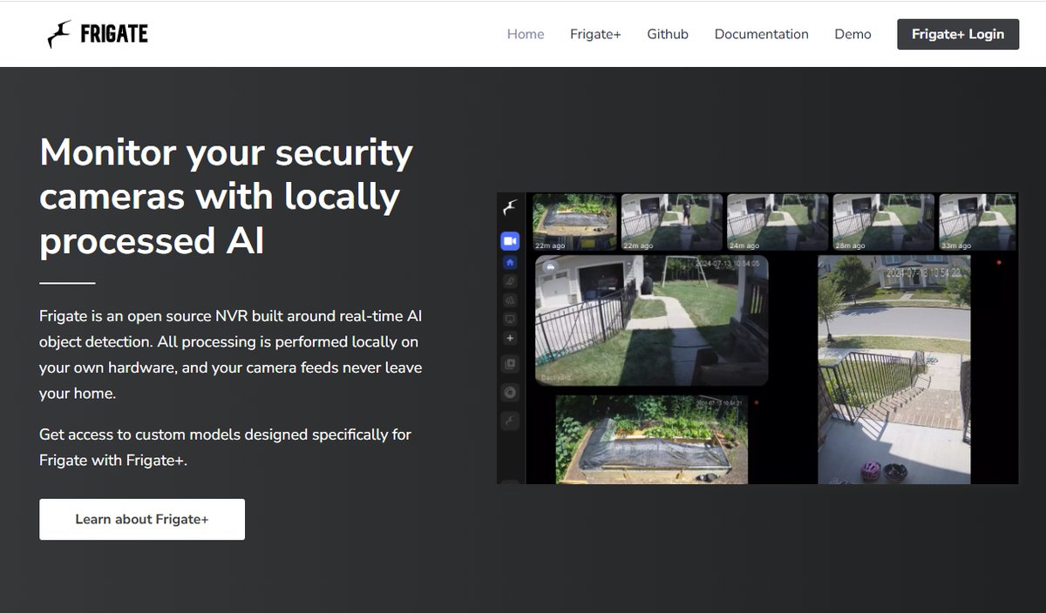Viewport: 1046px width, 613px height.
Task: Open the review playback icon in dashboard sidebar
Action: click(510, 364)
